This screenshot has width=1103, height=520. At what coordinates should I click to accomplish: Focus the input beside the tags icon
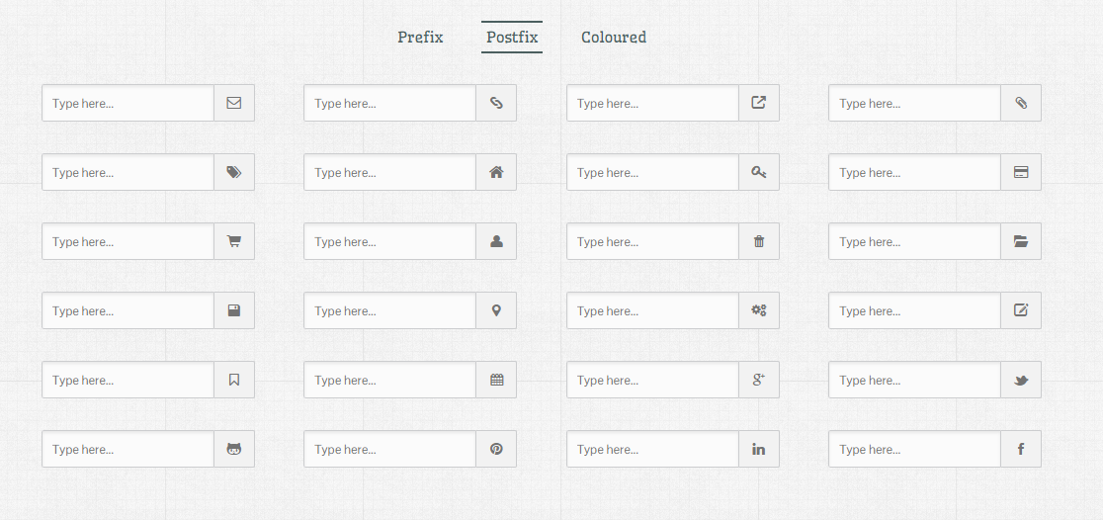point(128,172)
